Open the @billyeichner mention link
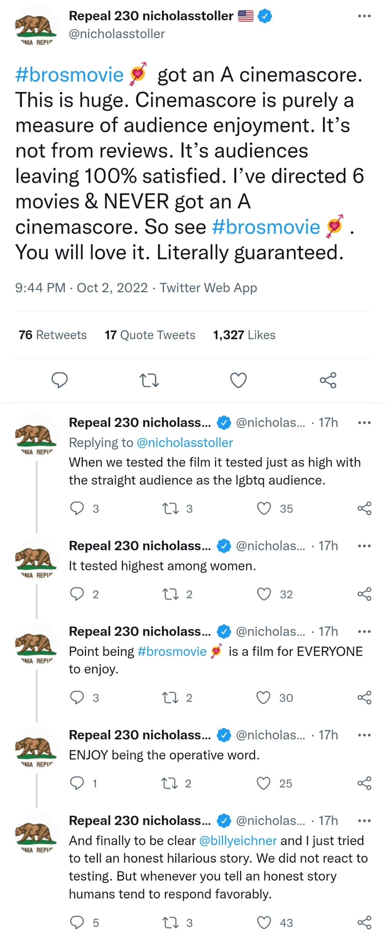The width and height of the screenshot is (387, 932). (x=238, y=840)
